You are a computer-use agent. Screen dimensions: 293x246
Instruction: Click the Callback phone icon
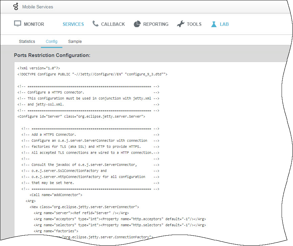coord(96,24)
